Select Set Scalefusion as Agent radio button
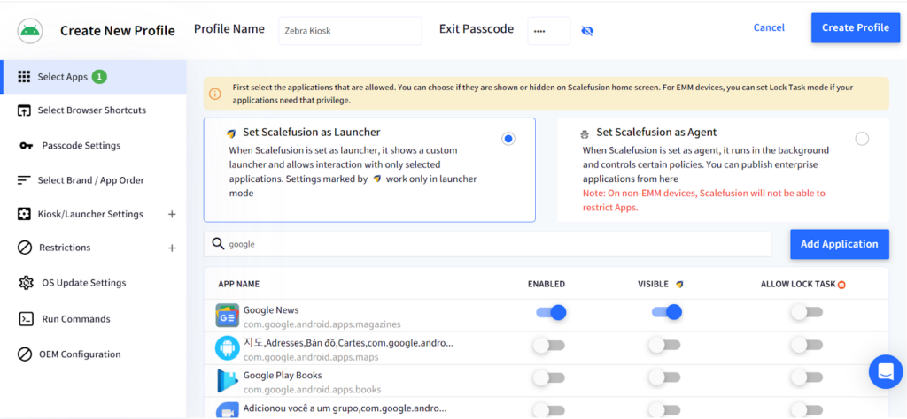 862,139
